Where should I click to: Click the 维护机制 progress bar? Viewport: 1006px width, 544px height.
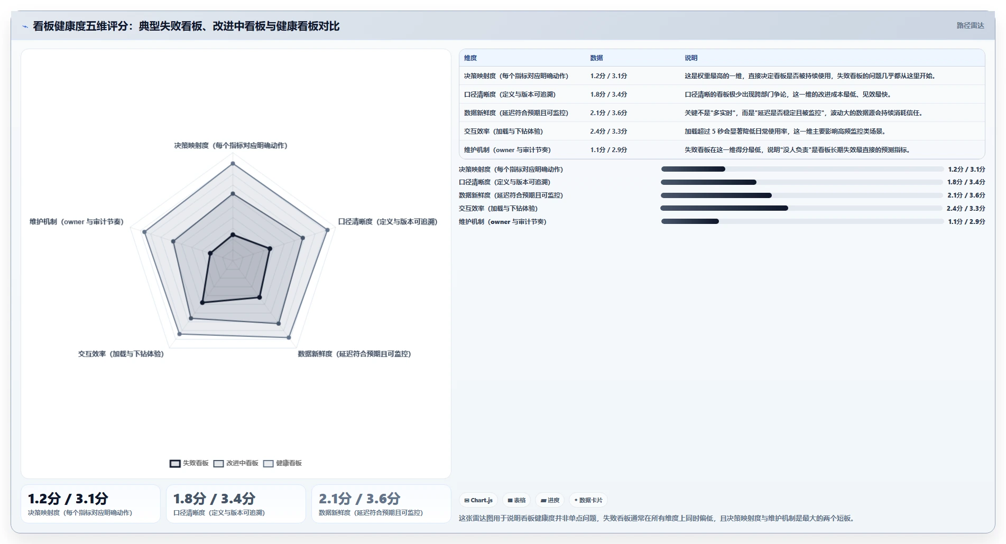[802, 221]
